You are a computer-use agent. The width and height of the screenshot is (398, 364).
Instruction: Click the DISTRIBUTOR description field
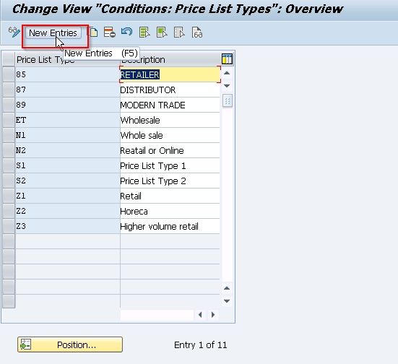point(170,90)
